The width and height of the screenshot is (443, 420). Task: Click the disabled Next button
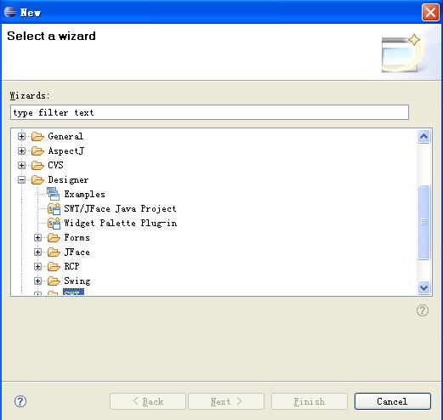226,401
